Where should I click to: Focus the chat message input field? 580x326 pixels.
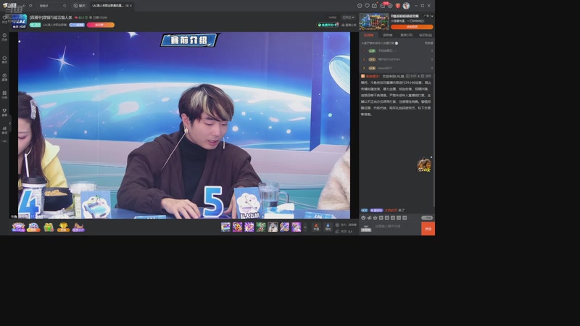[x=396, y=226]
